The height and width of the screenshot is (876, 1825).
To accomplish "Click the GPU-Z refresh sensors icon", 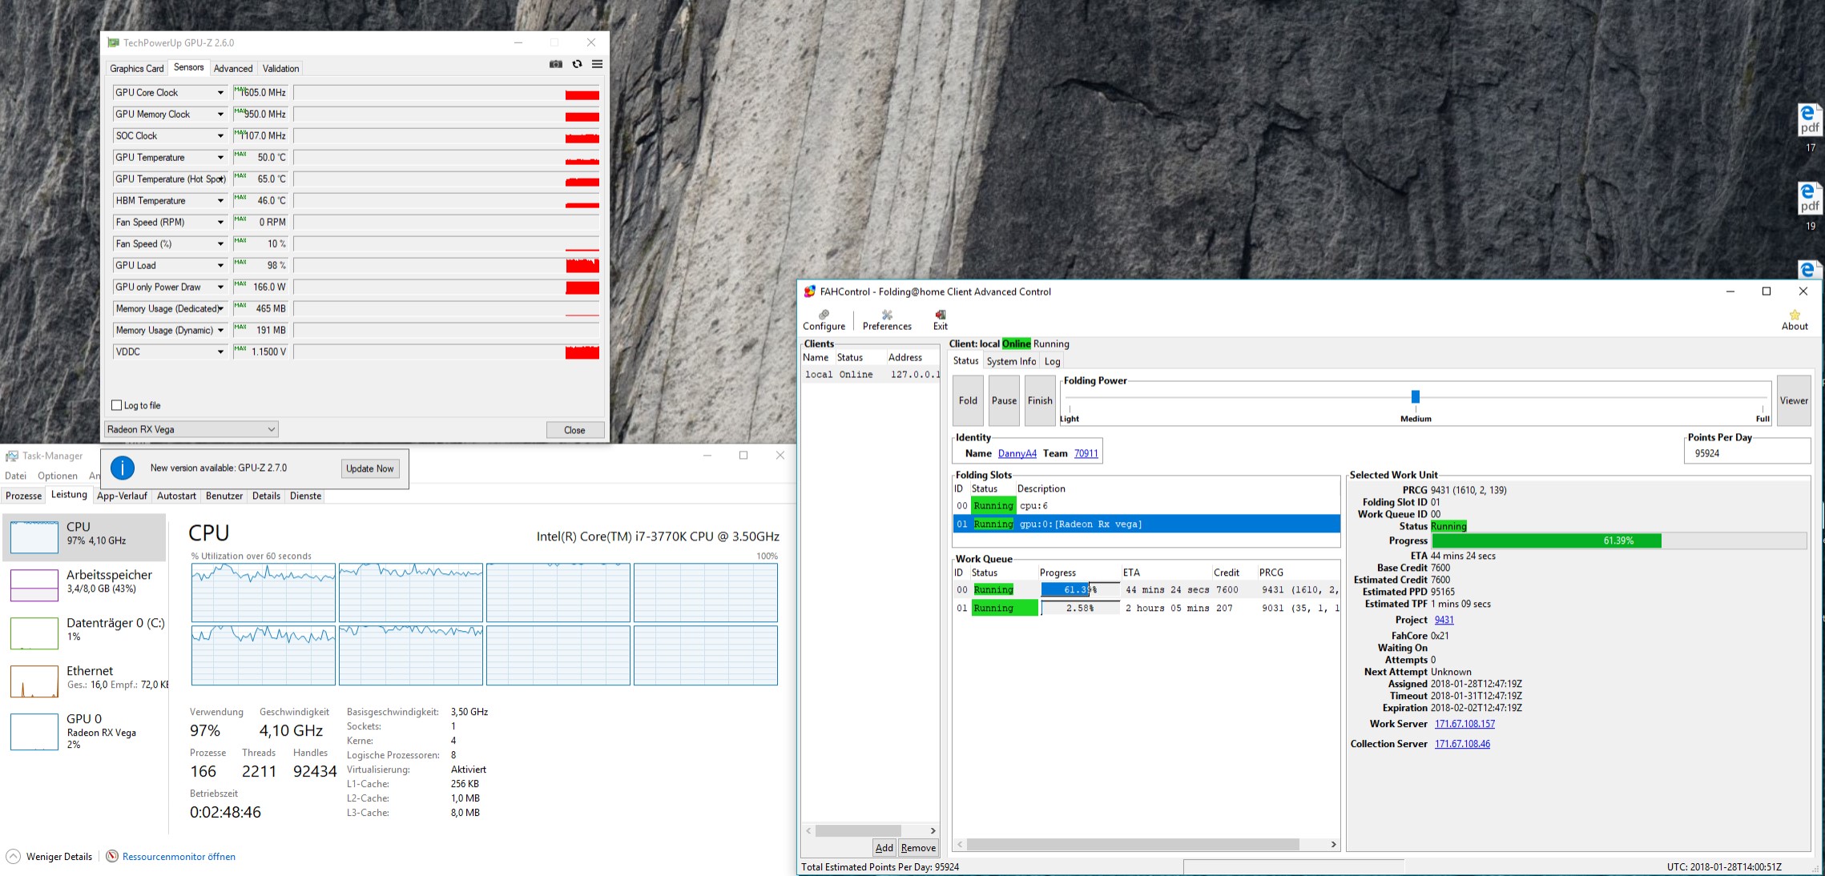I will [577, 64].
